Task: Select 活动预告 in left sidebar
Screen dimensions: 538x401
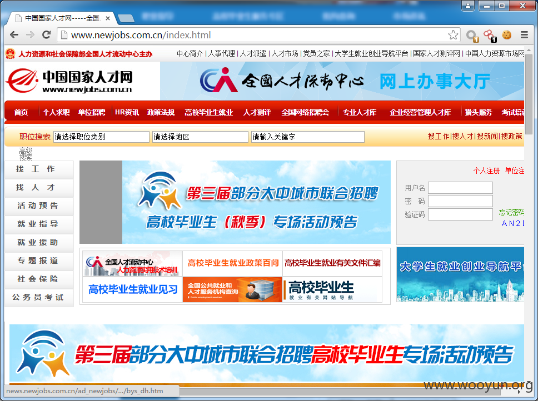Action: coord(39,205)
